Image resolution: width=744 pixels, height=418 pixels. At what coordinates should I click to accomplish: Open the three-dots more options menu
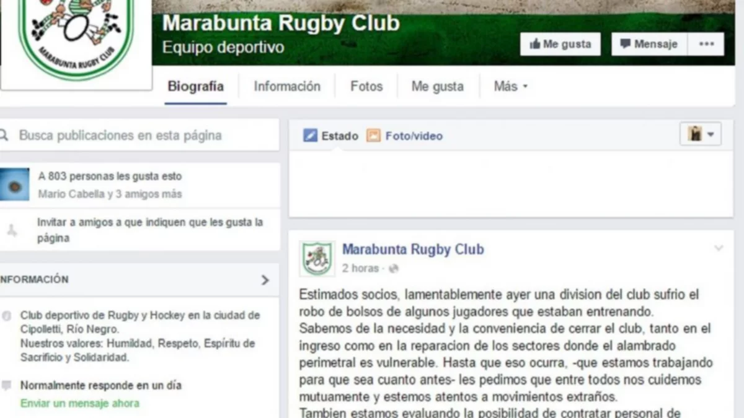(706, 45)
